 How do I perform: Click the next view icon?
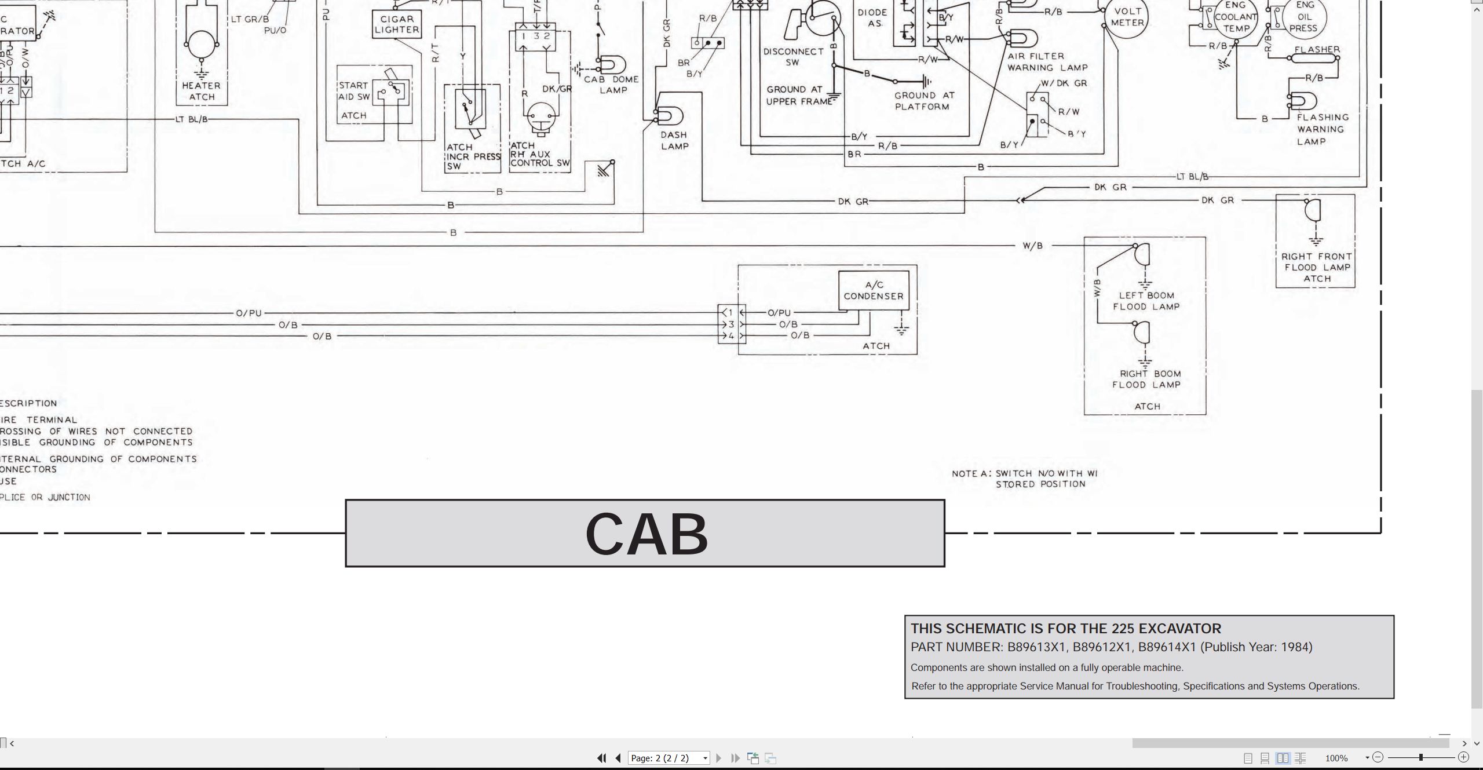click(x=770, y=758)
